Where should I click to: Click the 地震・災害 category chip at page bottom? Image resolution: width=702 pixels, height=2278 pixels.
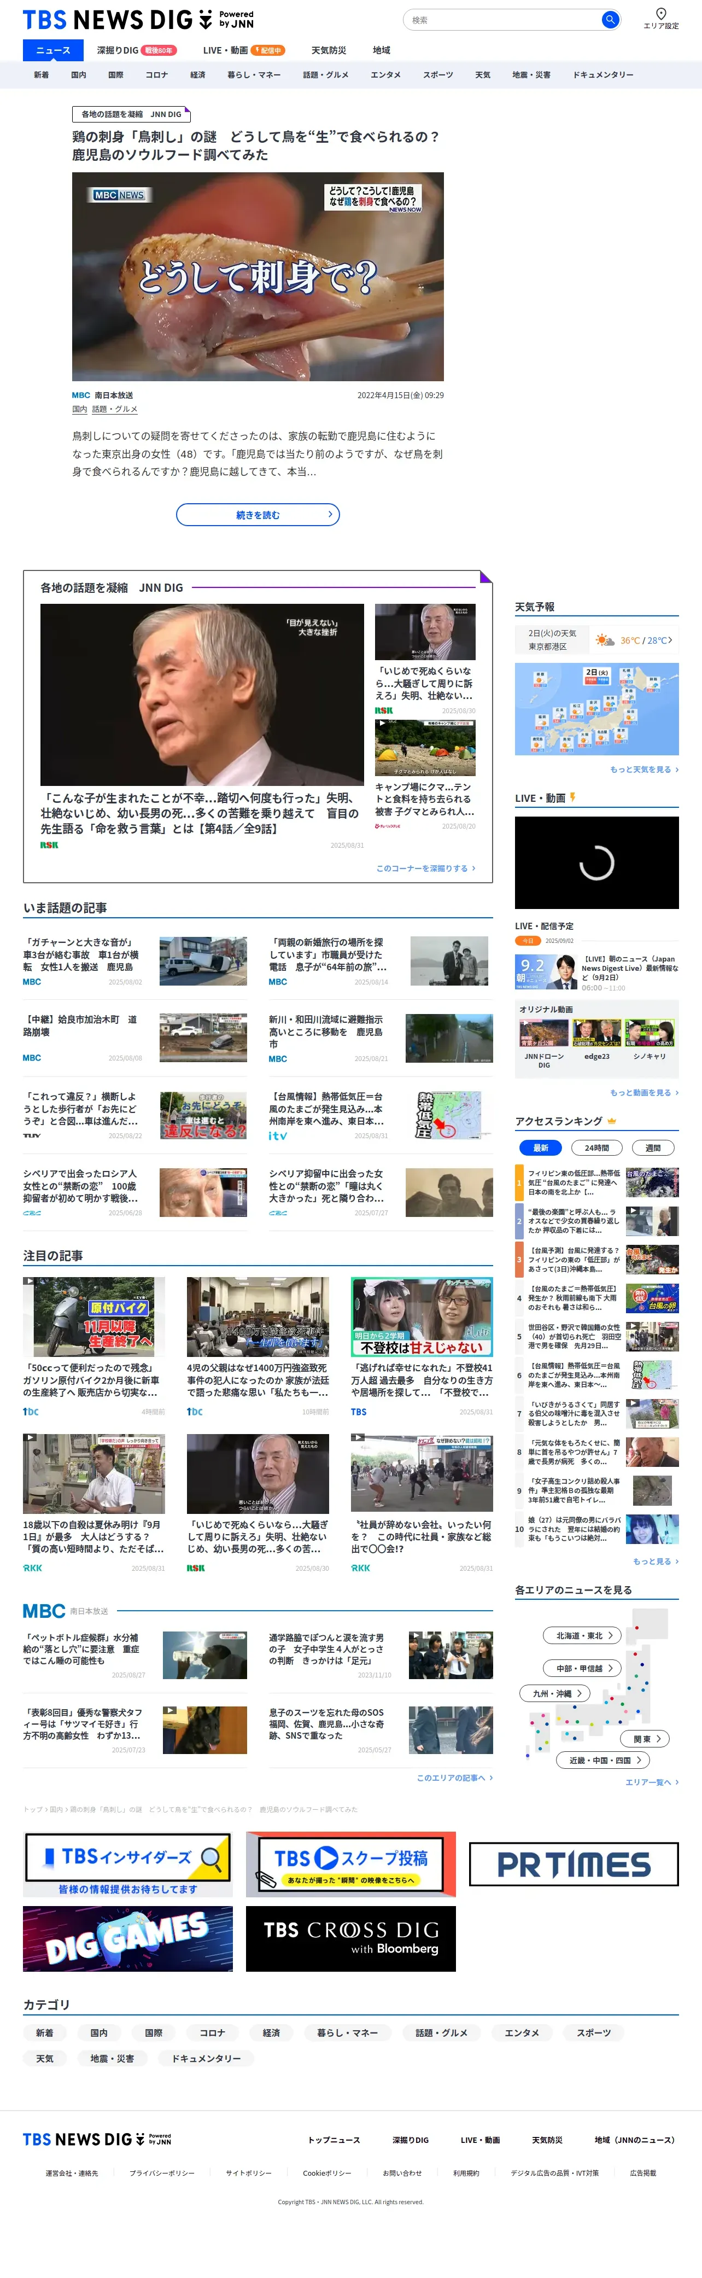(112, 2059)
